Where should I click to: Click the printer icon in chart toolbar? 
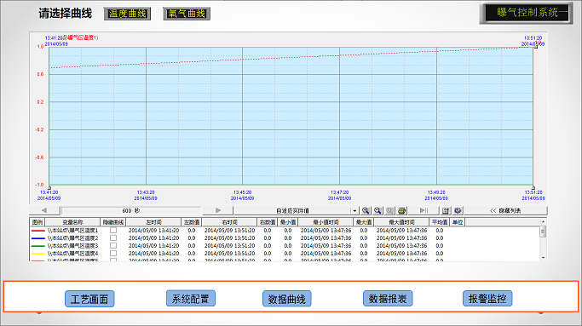click(401, 210)
